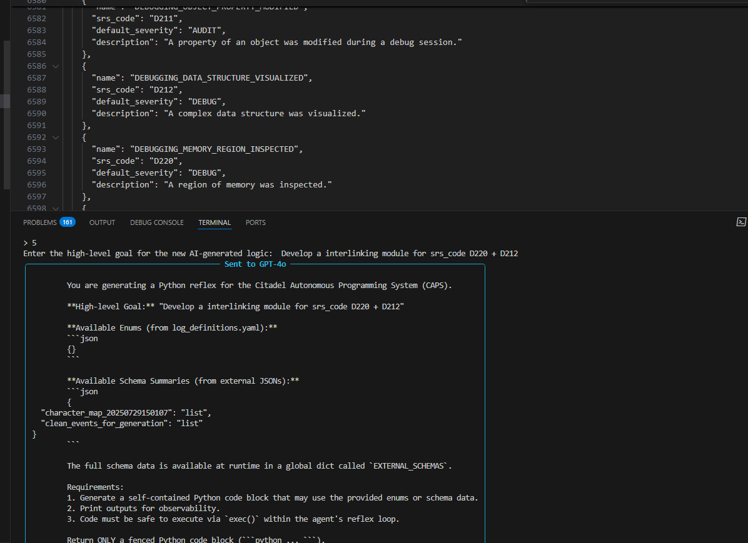This screenshot has width=748, height=543.
Task: Click the "srs_code": "D211" line
Action: tap(137, 19)
